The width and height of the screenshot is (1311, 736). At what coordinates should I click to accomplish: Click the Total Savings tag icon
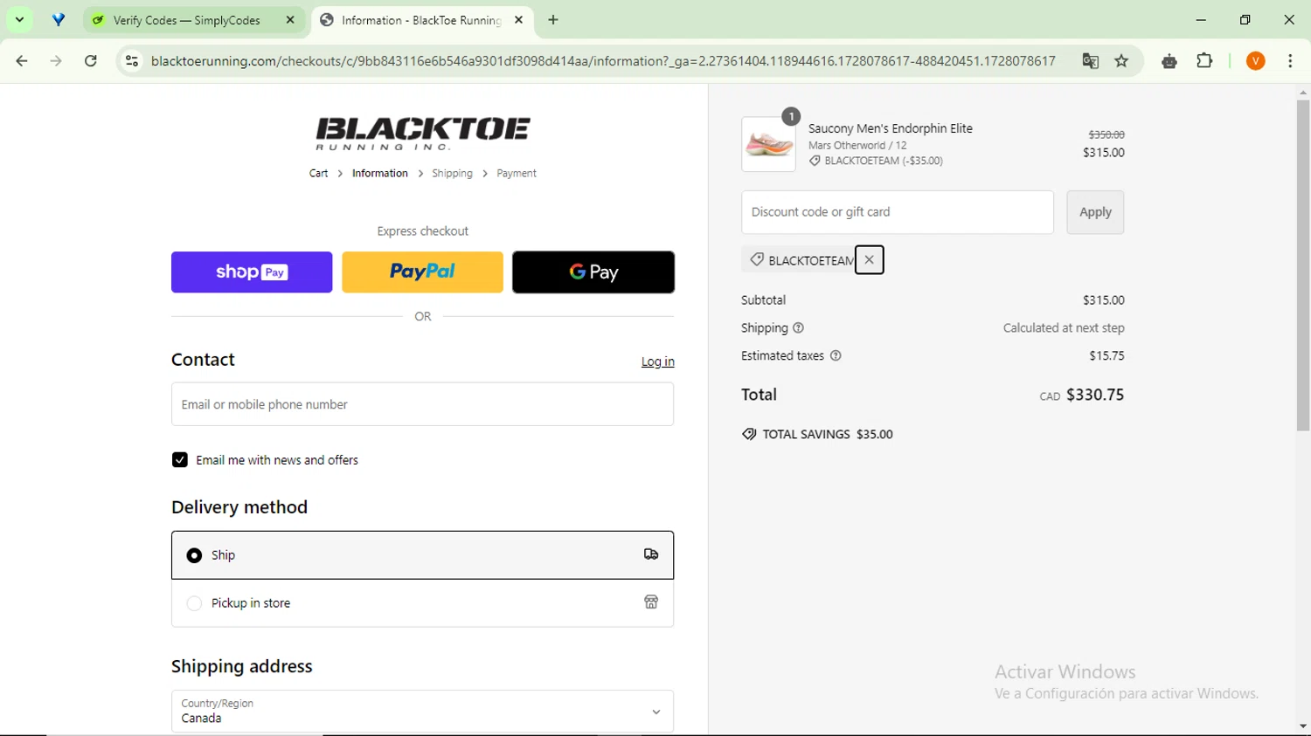tap(749, 434)
